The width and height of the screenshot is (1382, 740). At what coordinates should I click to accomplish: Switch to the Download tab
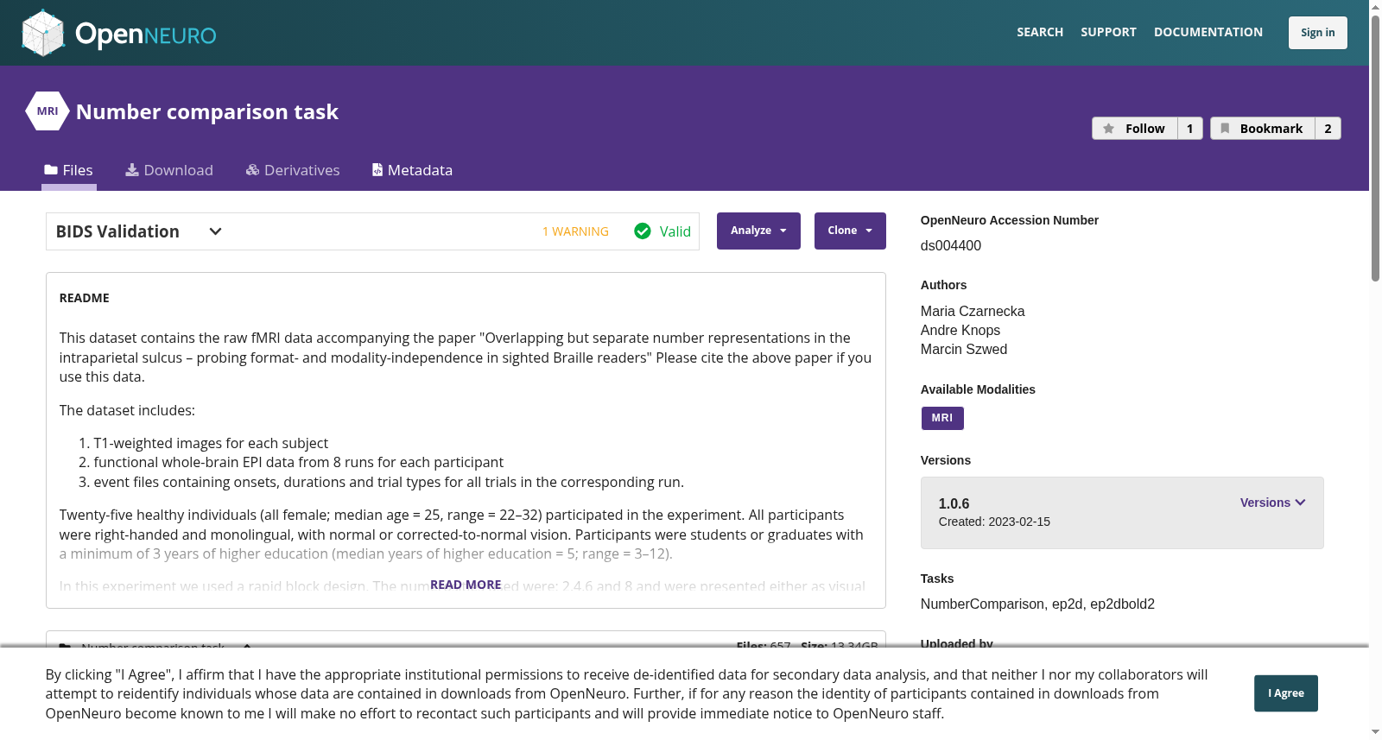(x=169, y=170)
